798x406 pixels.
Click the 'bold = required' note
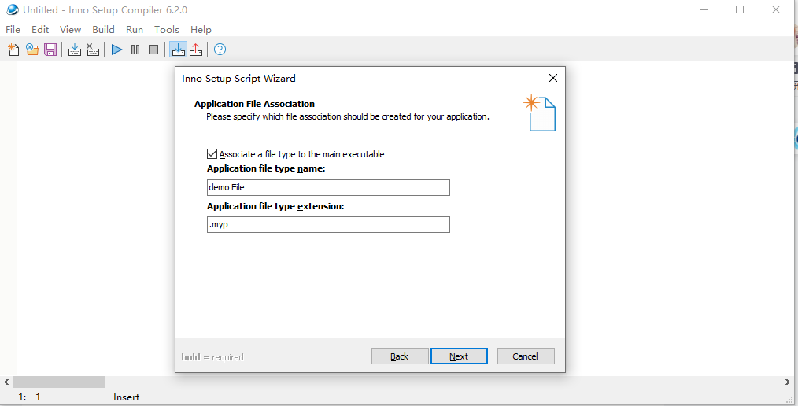212,357
